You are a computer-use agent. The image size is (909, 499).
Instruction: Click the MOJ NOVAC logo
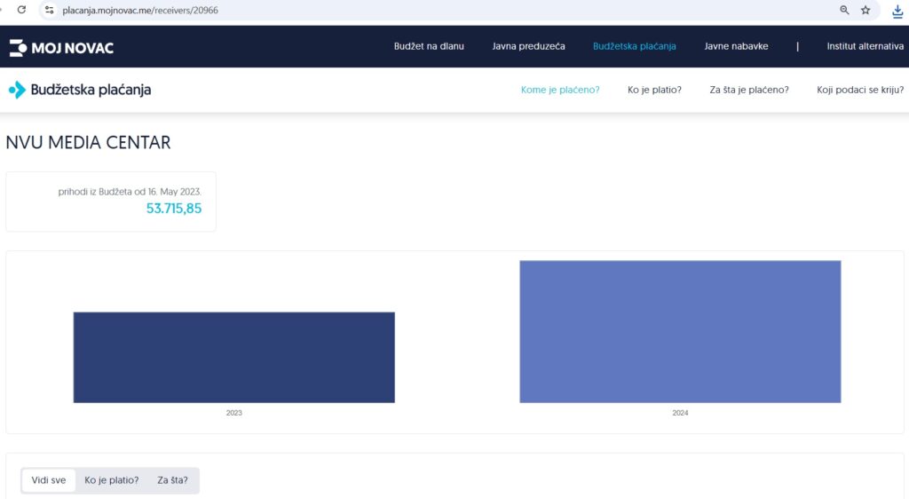click(61, 47)
